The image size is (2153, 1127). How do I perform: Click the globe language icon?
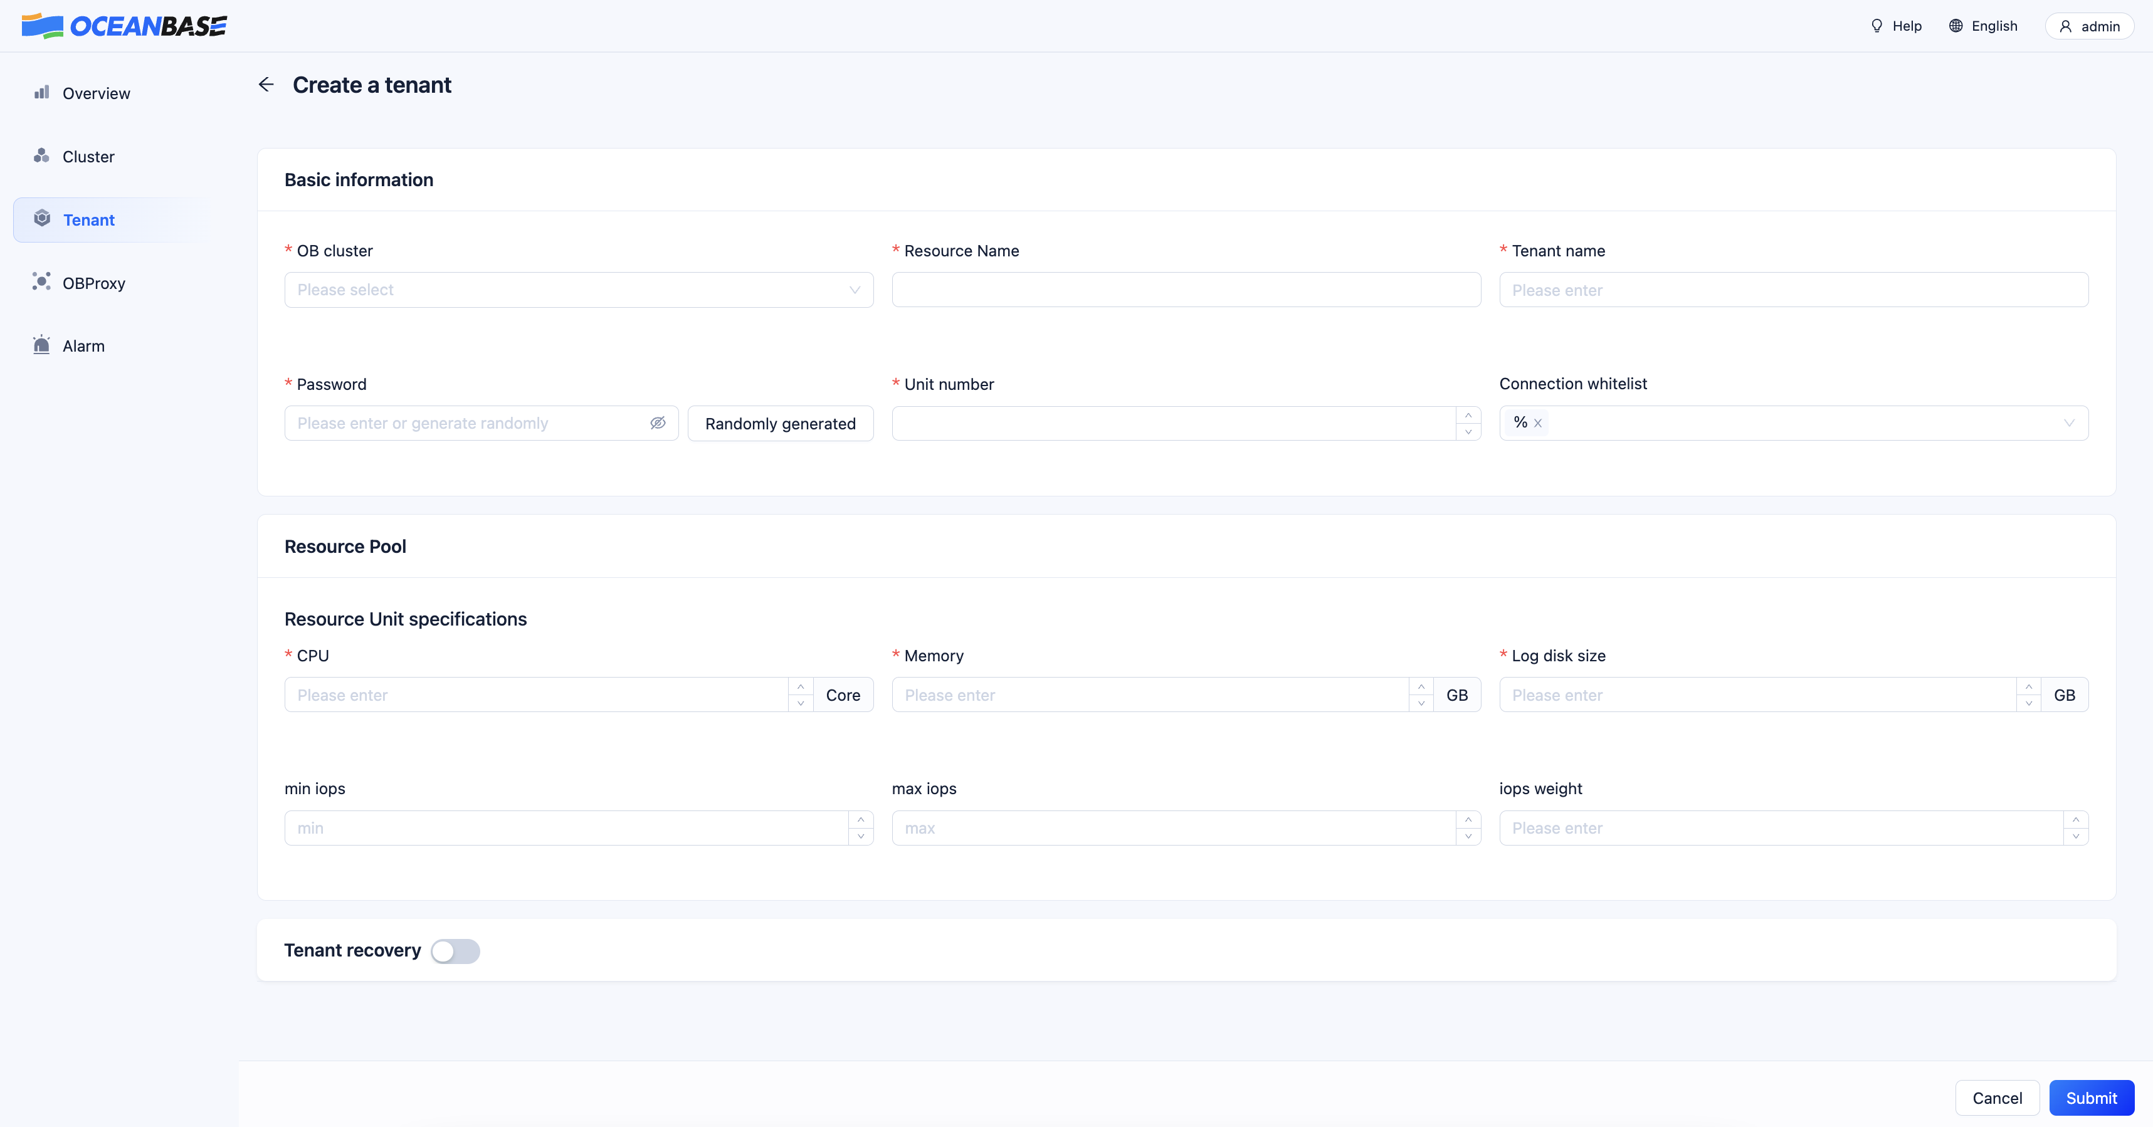tap(1956, 26)
